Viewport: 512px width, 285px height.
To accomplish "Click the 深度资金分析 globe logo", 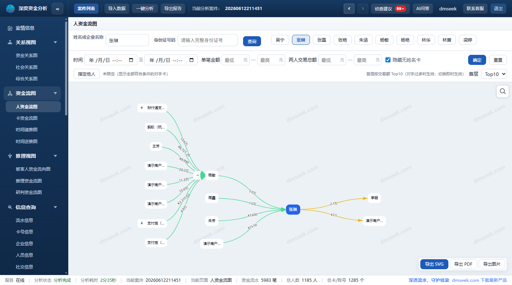I will [x=11, y=9].
